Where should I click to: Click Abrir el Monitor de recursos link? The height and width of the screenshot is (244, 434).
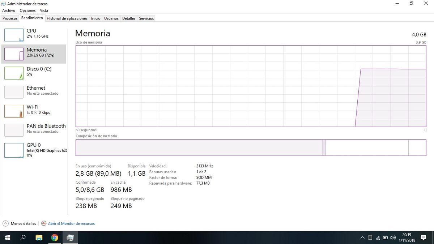[x=71, y=223]
